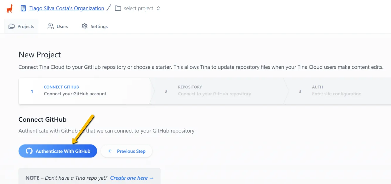Click the people icon on the Users tab

pos(50,26)
